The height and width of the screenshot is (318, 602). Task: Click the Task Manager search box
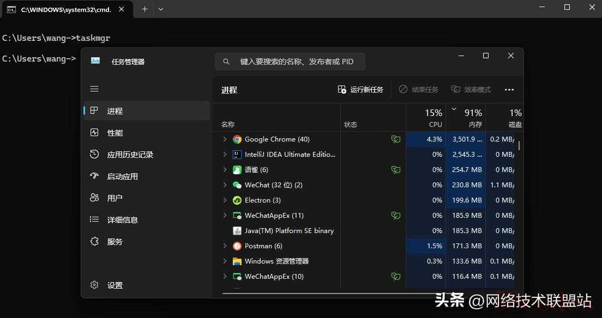(x=290, y=62)
